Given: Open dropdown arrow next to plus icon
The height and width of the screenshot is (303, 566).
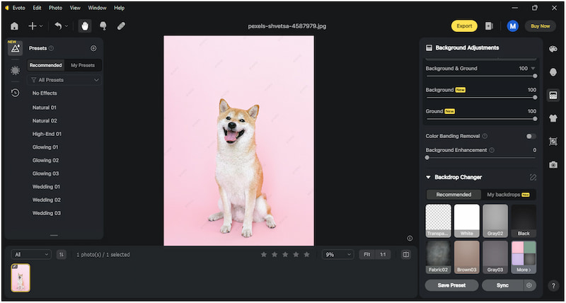Looking at the screenshot, I should click(x=41, y=26).
